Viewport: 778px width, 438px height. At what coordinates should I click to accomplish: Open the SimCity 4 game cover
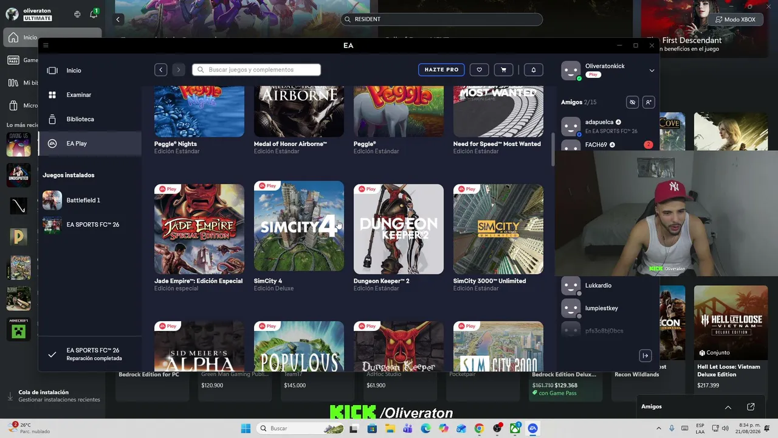299,226
